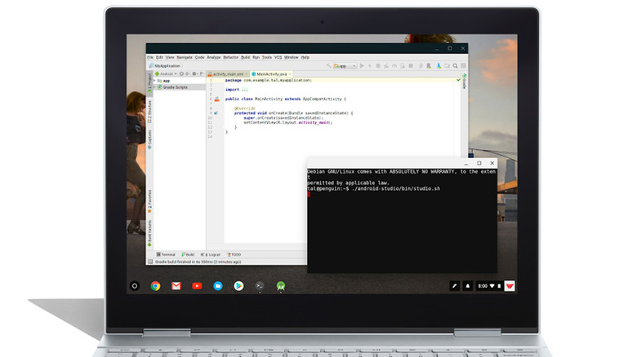Screen dimensions: 637x357
Task: Switch to the Terminal app shelf icon
Action: [x=260, y=286]
